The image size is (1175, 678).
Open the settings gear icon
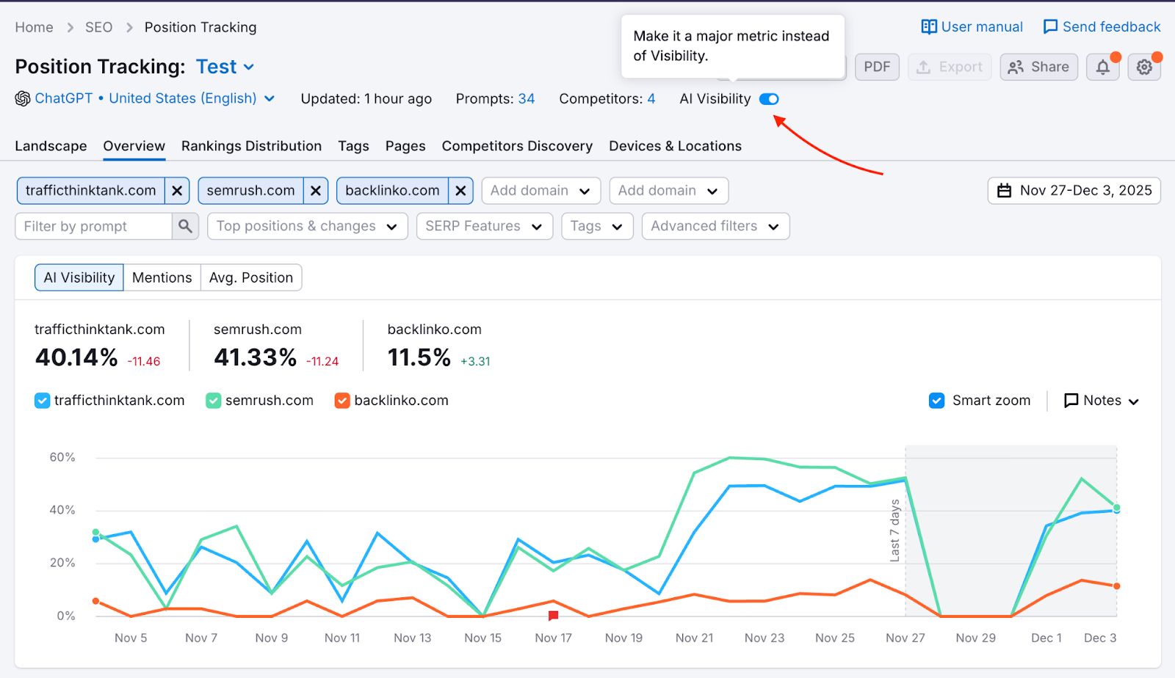[1143, 68]
